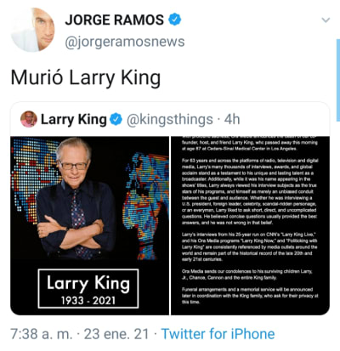Screen dimensions: 340x351
Task: Click the Twitter for iPhone link
Action: tap(218, 334)
